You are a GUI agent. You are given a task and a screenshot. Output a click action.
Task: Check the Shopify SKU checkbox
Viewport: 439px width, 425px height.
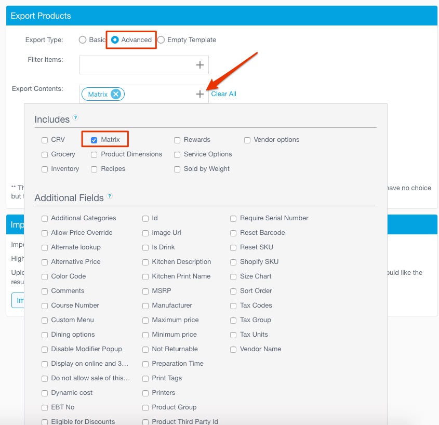(233, 262)
